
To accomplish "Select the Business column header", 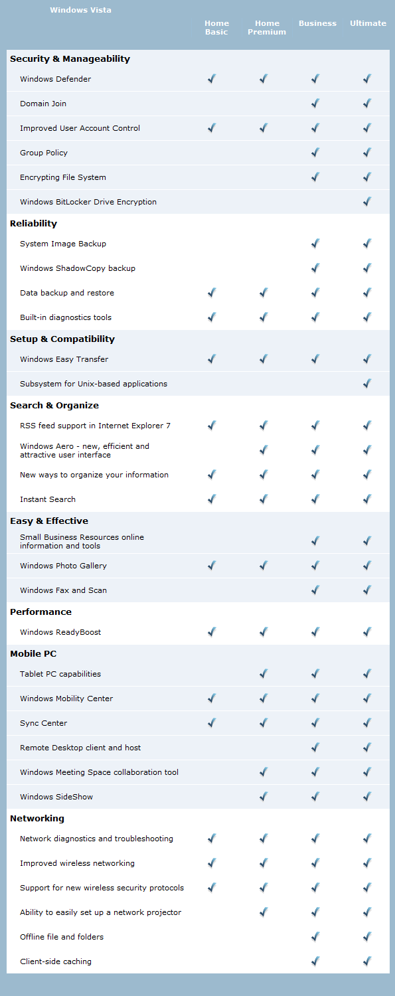I will (x=317, y=23).
